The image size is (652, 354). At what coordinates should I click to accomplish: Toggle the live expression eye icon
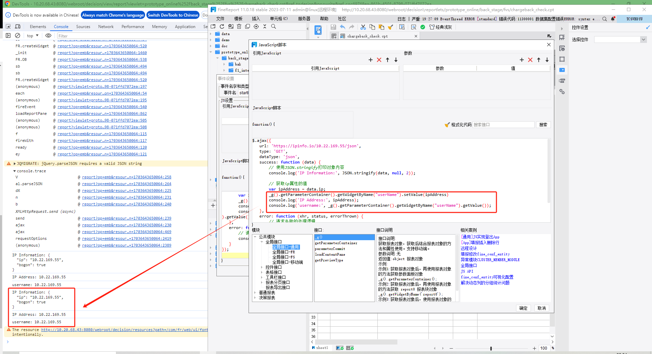click(x=48, y=35)
